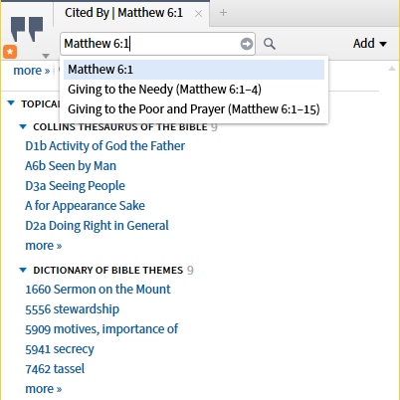Close the Cited By Matthew 6:1 tab
Screen dimensions: 400x400
pos(198,14)
